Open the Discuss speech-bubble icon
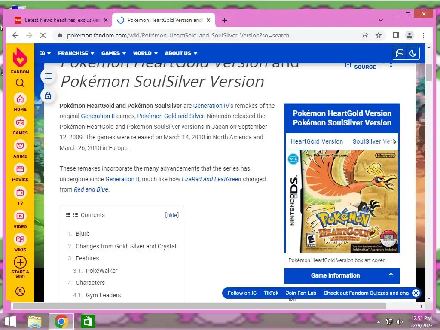 (x=399, y=53)
